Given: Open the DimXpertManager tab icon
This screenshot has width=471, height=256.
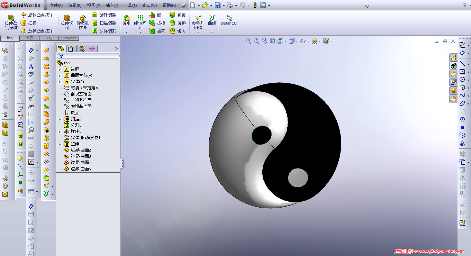Looking at the screenshot, I should click(x=92, y=48).
